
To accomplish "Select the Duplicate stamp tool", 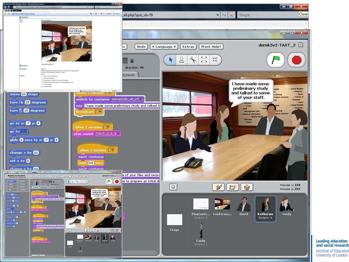I will [x=182, y=60].
